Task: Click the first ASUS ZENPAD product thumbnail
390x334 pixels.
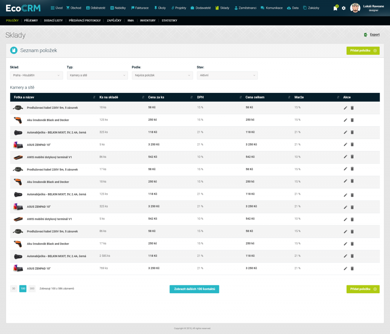Action: 18,145
